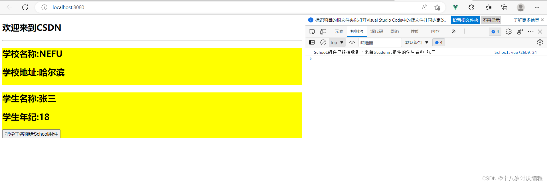Open the top context dropdown

[337, 42]
